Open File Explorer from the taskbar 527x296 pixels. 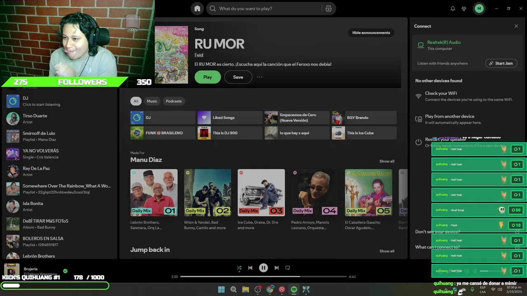pos(245,289)
